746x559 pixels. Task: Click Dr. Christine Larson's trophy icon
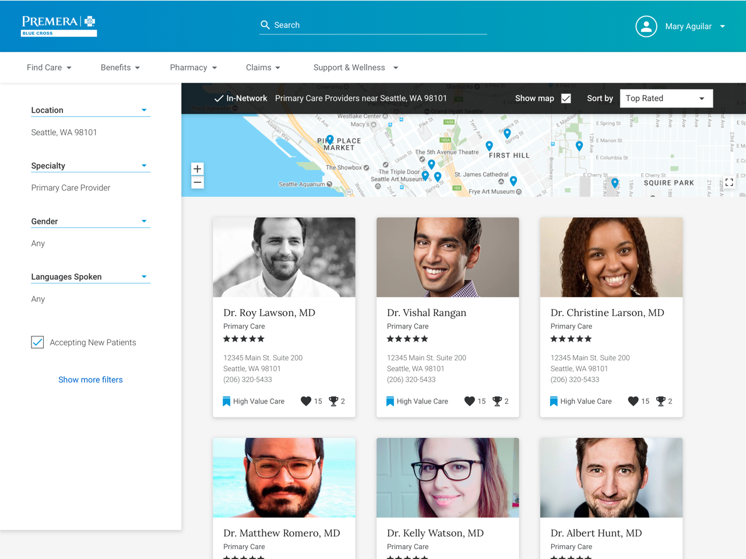pos(661,401)
